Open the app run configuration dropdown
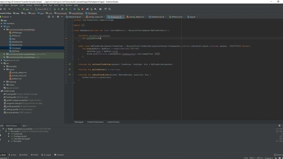This screenshot has height=159, width=283. 27,9
